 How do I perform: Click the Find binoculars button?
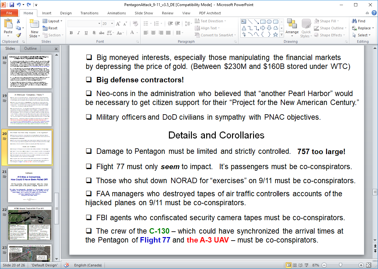(x=359, y=21)
